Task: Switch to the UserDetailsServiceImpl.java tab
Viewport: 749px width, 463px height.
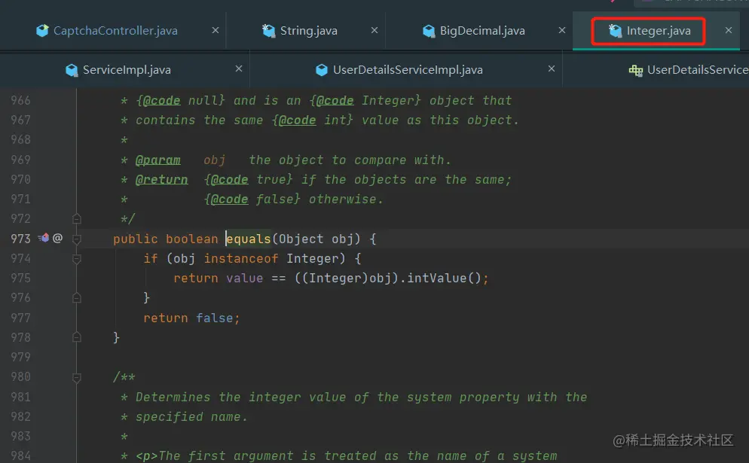Action: click(408, 70)
